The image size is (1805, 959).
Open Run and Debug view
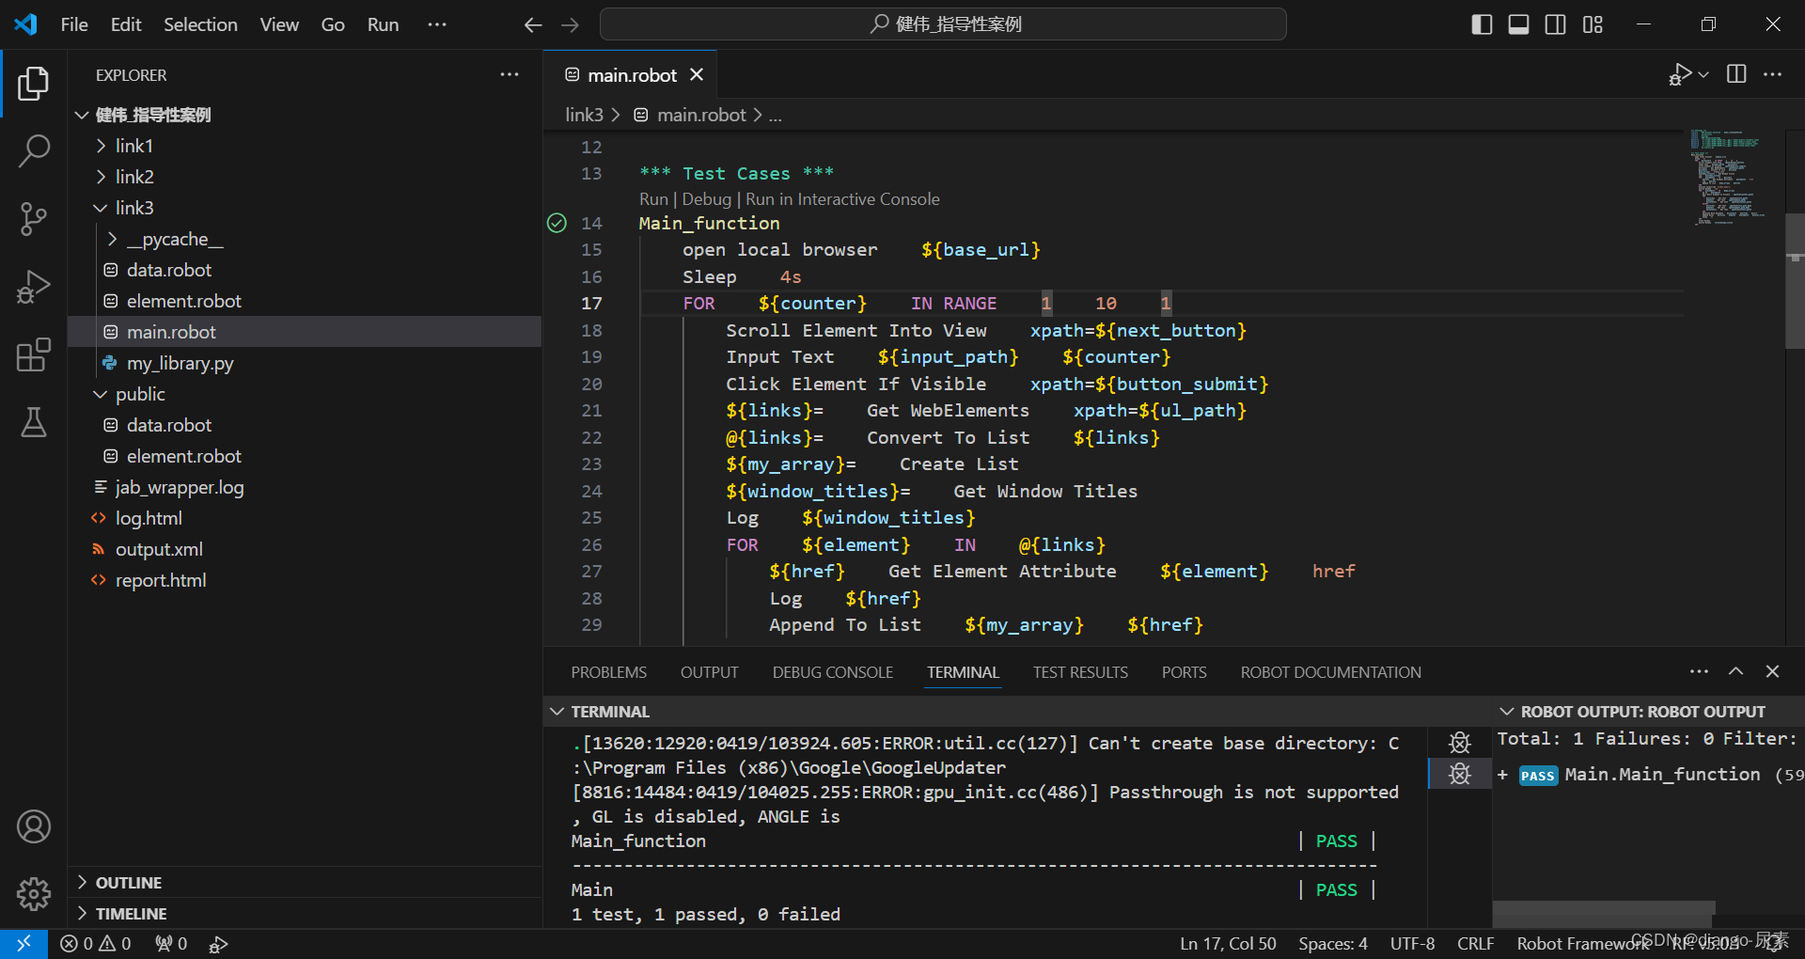click(34, 287)
